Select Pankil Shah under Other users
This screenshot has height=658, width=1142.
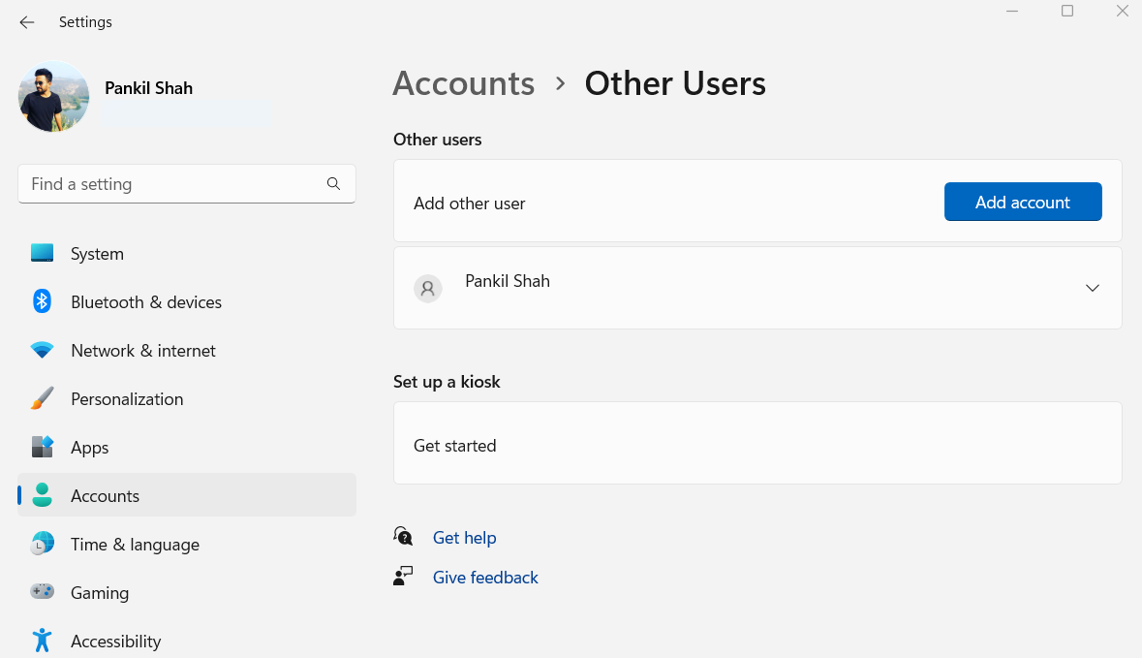pos(757,288)
